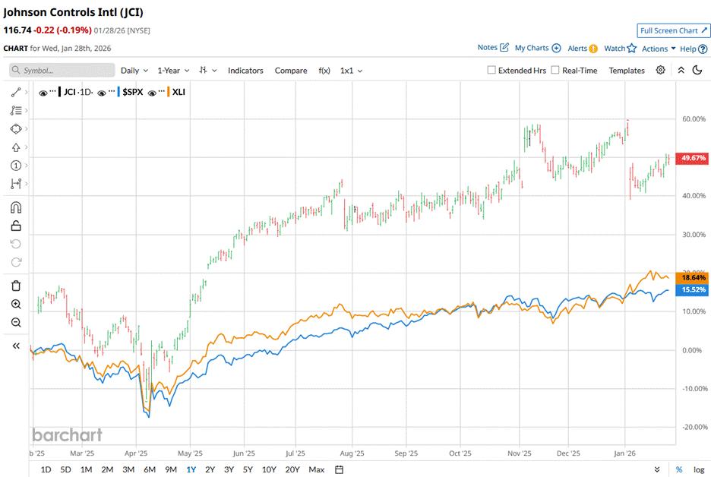Screen dimensions: 711x477
Task: Open the date range calendar picker
Action: click(340, 469)
